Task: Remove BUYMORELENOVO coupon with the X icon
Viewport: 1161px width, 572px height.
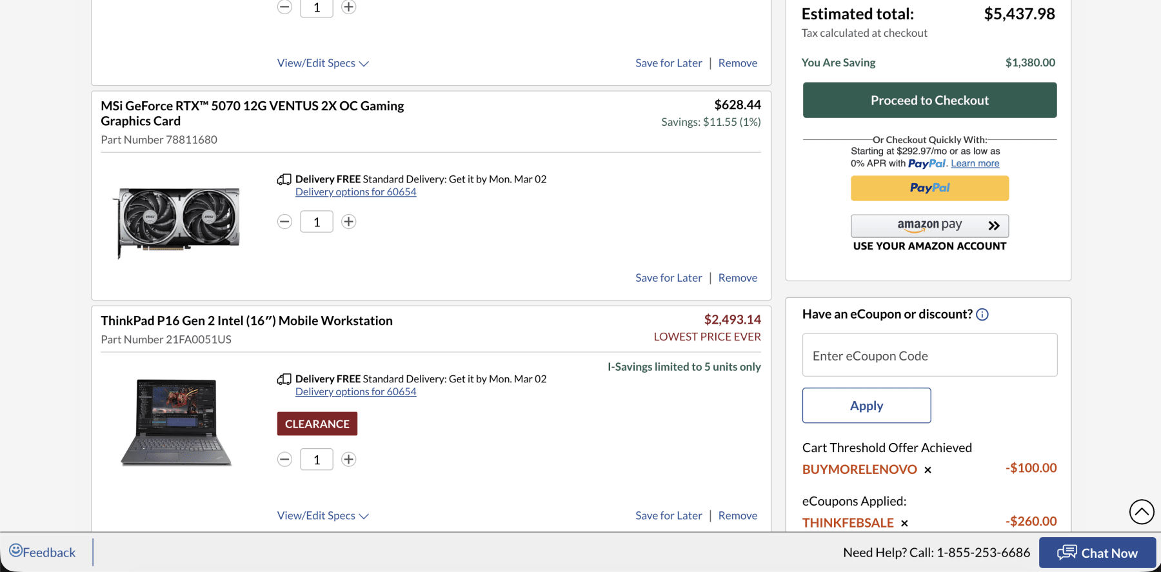Action: tap(928, 470)
